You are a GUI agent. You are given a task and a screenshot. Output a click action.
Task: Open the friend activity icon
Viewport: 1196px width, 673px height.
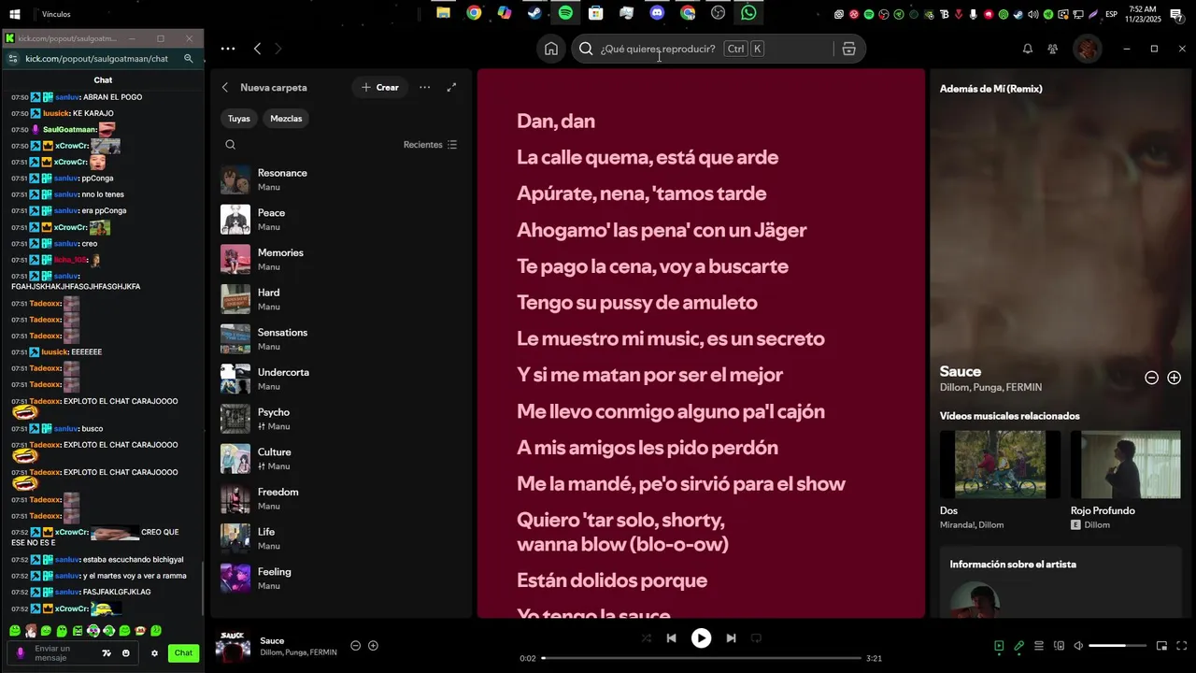(1053, 49)
